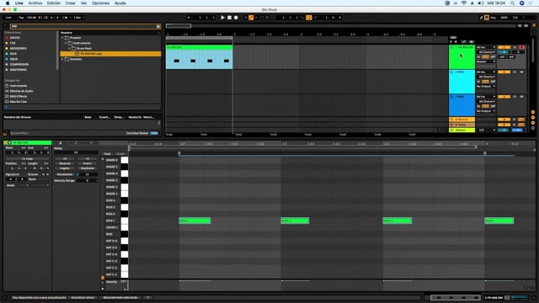
Task: Adjust track 1 volume slider in the mixer
Action: point(504,52)
